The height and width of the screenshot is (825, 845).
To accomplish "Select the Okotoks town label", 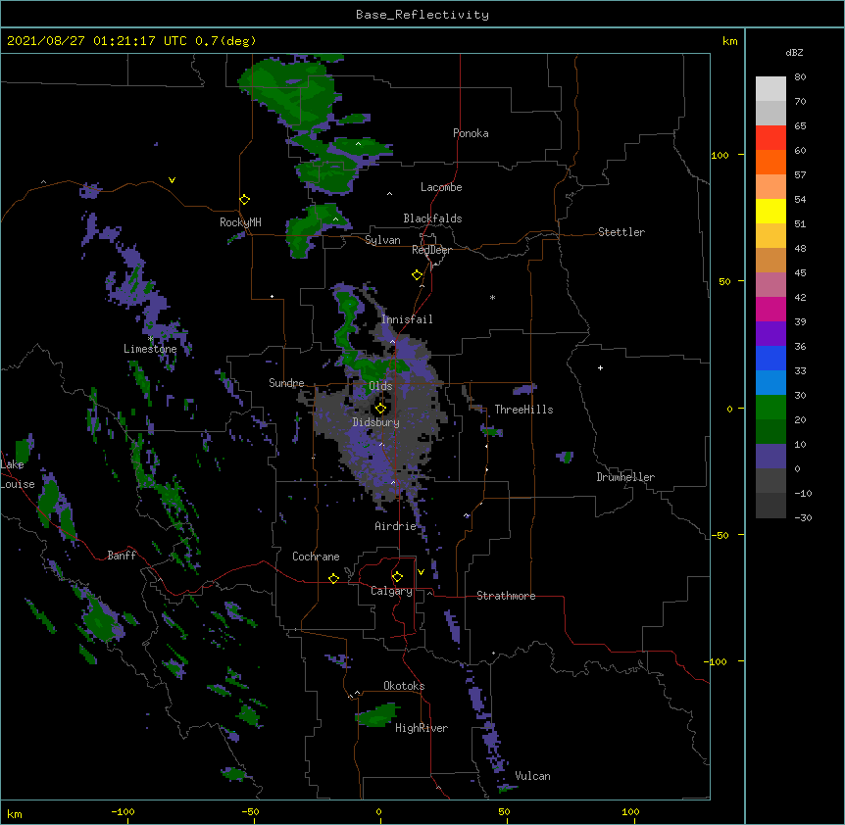I will 404,686.
